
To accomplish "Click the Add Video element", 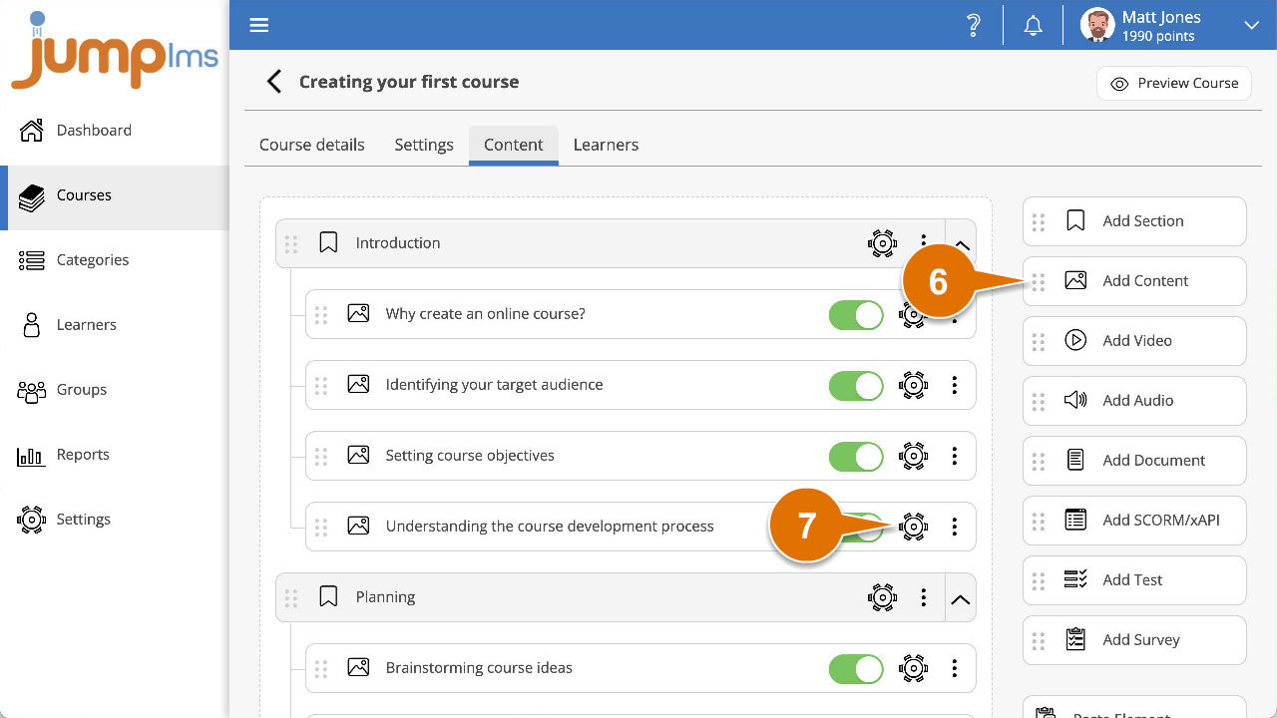I will point(1134,341).
